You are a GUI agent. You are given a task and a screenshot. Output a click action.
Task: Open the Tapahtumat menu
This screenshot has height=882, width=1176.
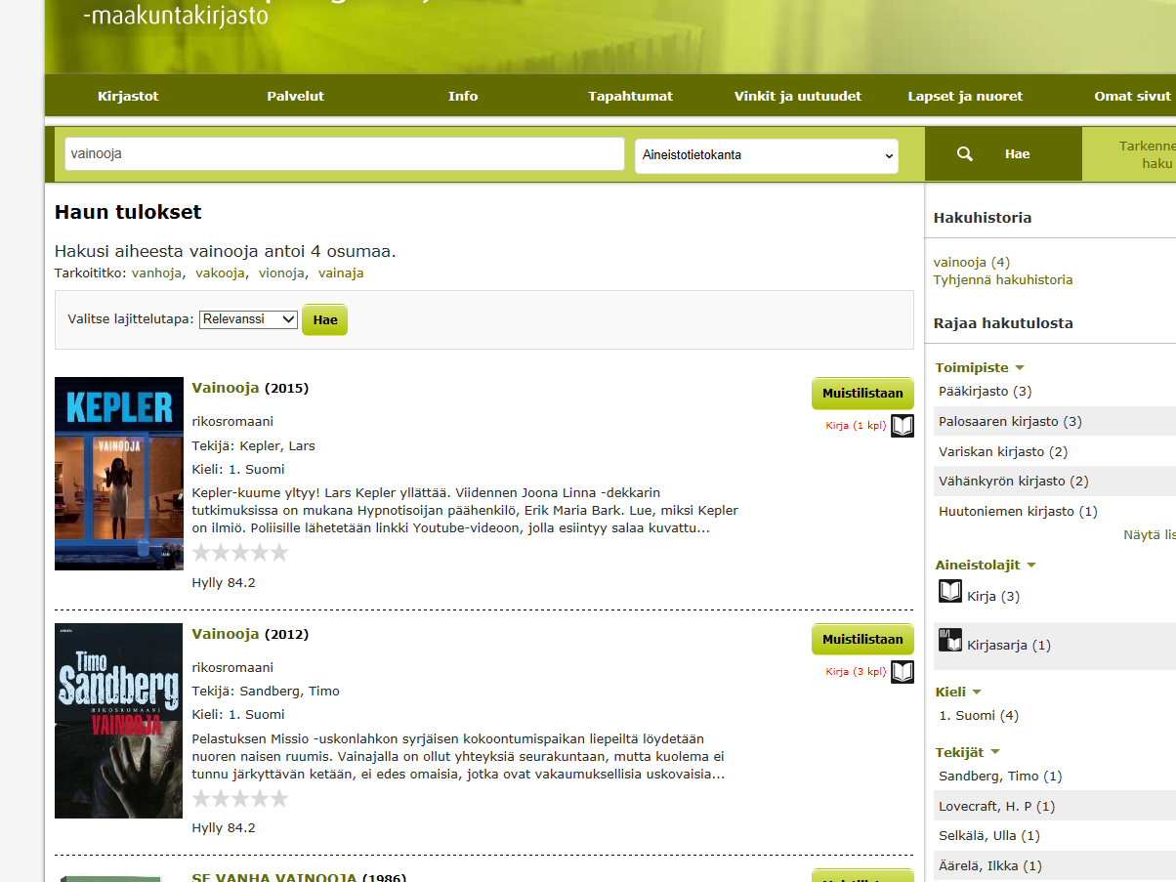[x=631, y=96]
